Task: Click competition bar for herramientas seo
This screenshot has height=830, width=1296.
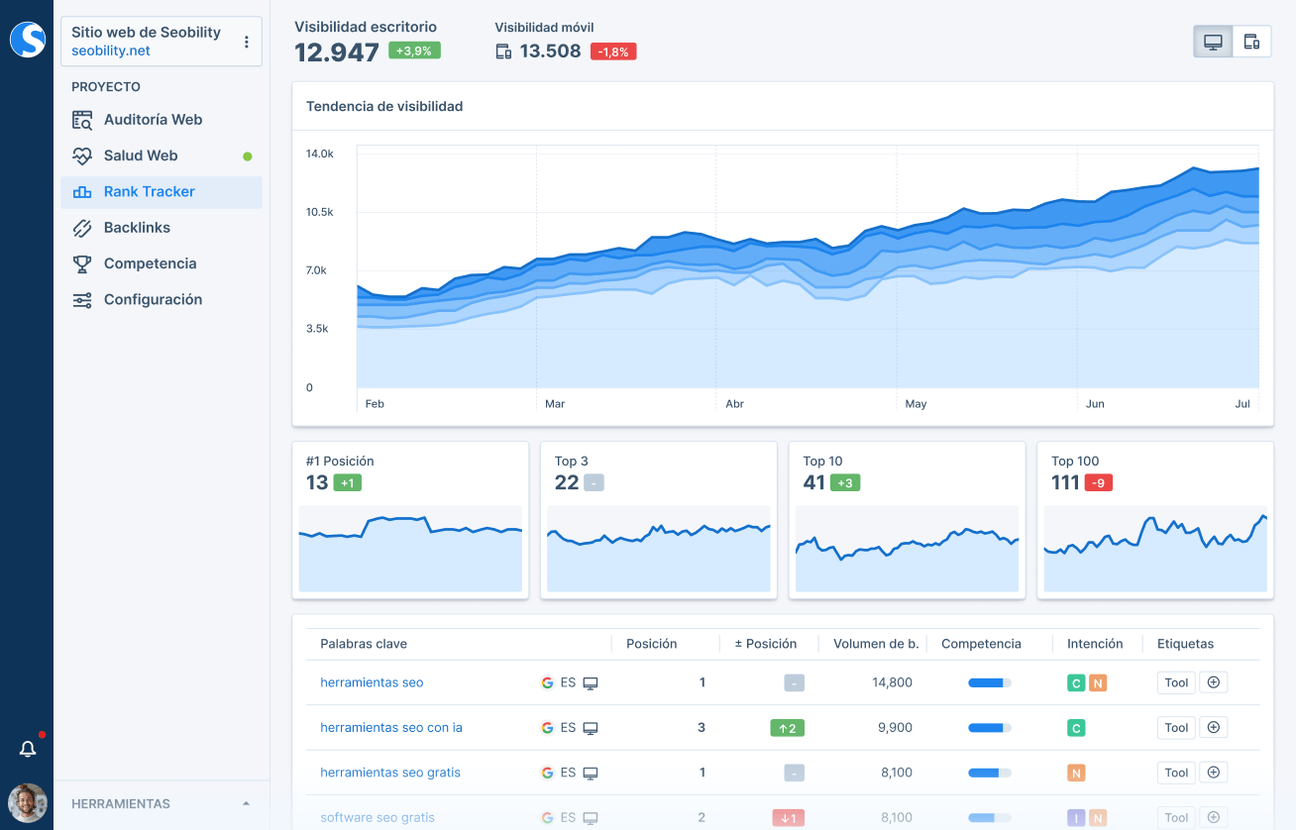Action: pyautogui.click(x=989, y=682)
